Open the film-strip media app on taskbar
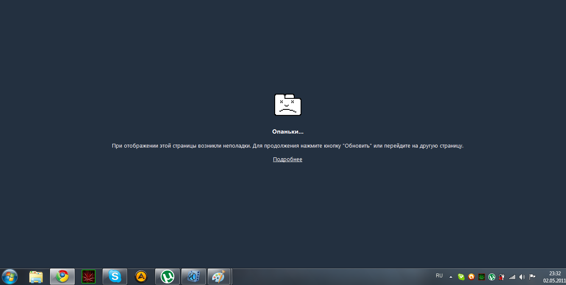Screen dimensions: 566x285 (x=194, y=277)
